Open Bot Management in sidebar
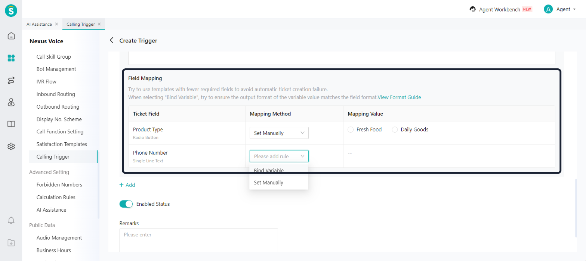Image resolution: width=586 pixels, height=261 pixels. (x=56, y=69)
